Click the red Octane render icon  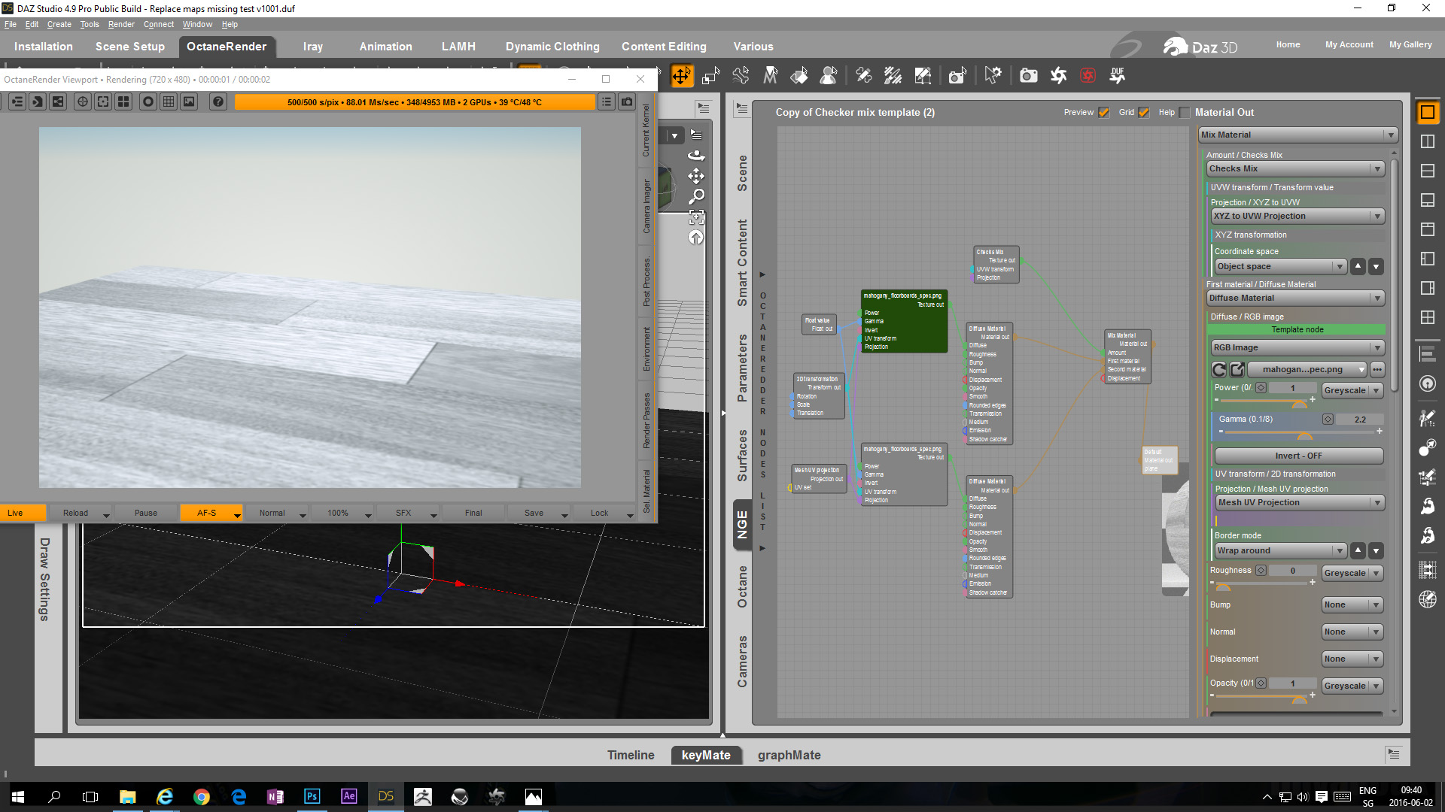[x=1088, y=75]
